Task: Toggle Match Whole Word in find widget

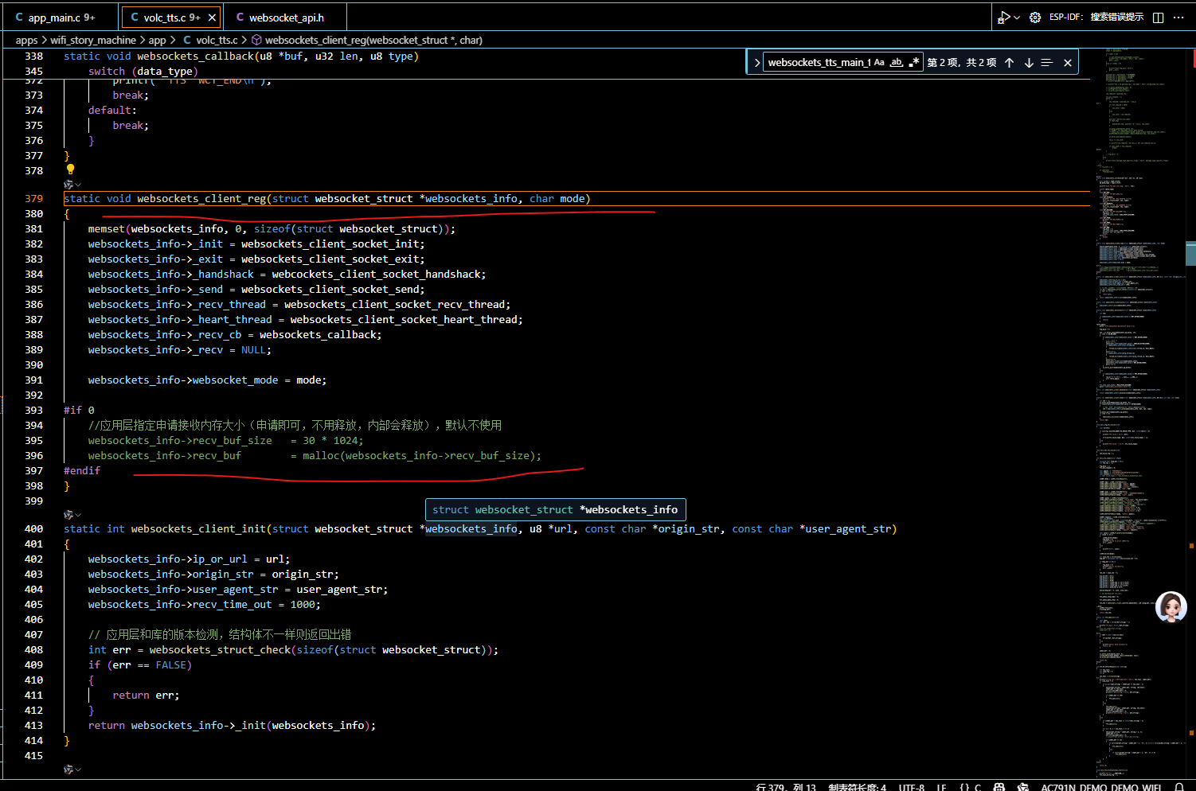Action: [x=897, y=62]
